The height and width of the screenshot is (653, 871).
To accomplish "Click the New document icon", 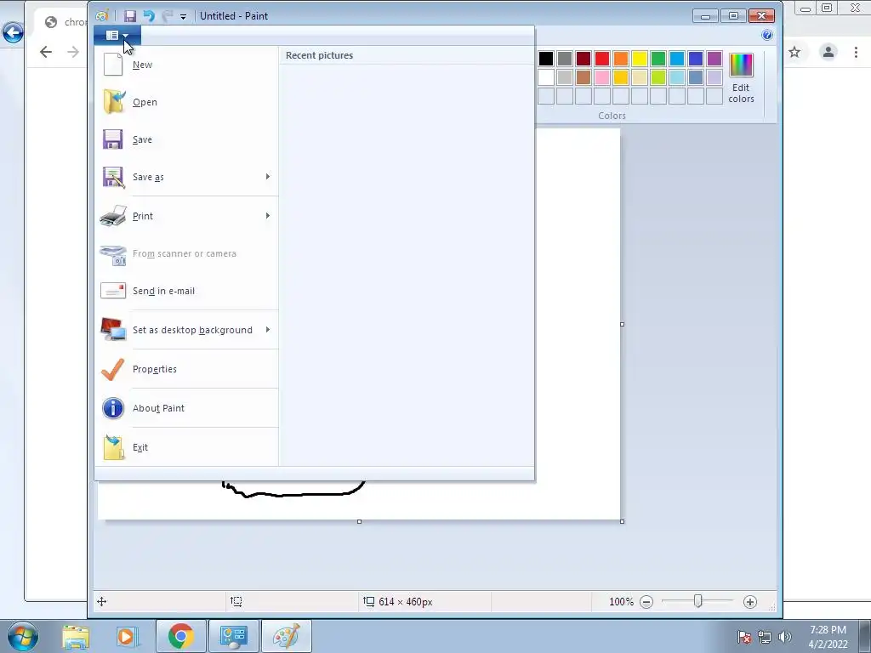I will 113,65.
